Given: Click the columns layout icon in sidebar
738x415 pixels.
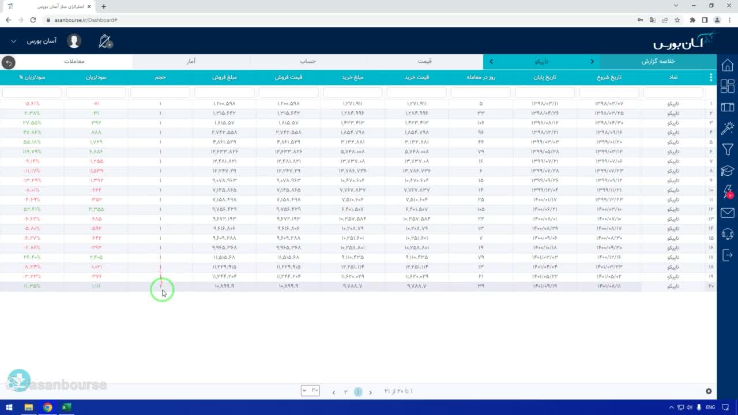Looking at the screenshot, I should 727,107.
